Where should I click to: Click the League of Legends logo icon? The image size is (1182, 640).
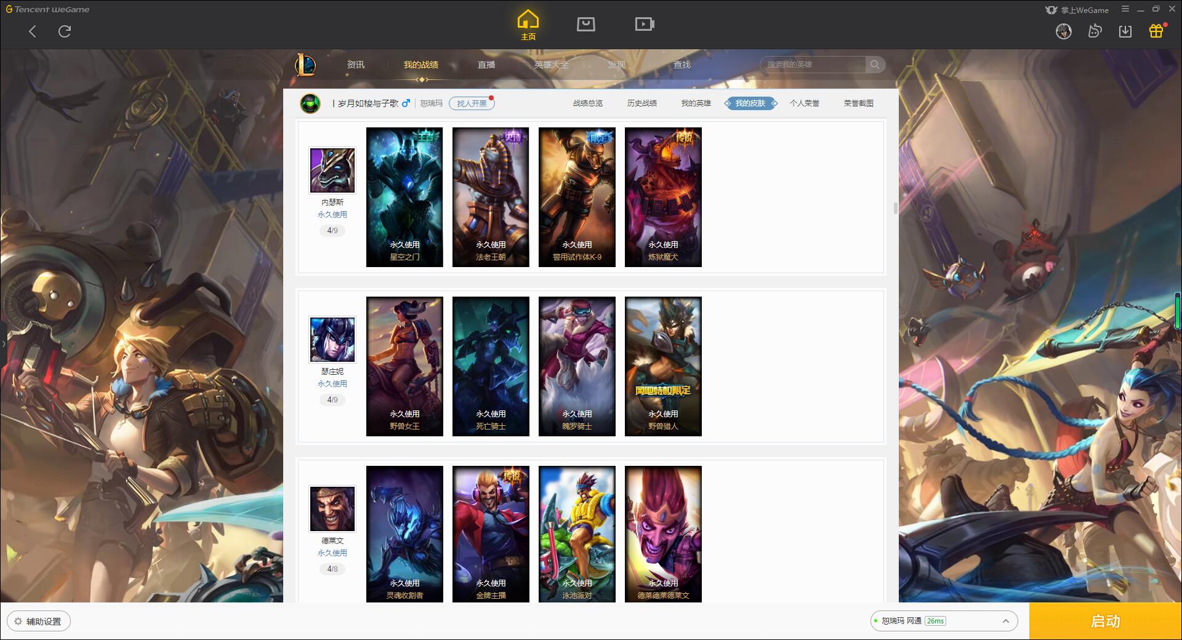pyautogui.click(x=305, y=65)
